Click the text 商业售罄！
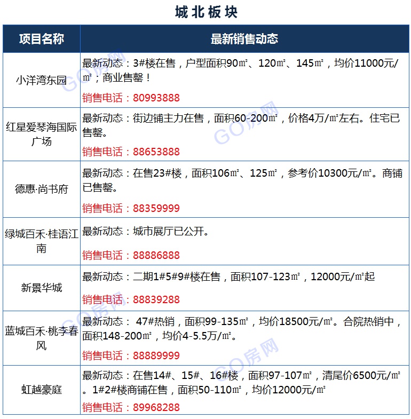 click(x=127, y=78)
